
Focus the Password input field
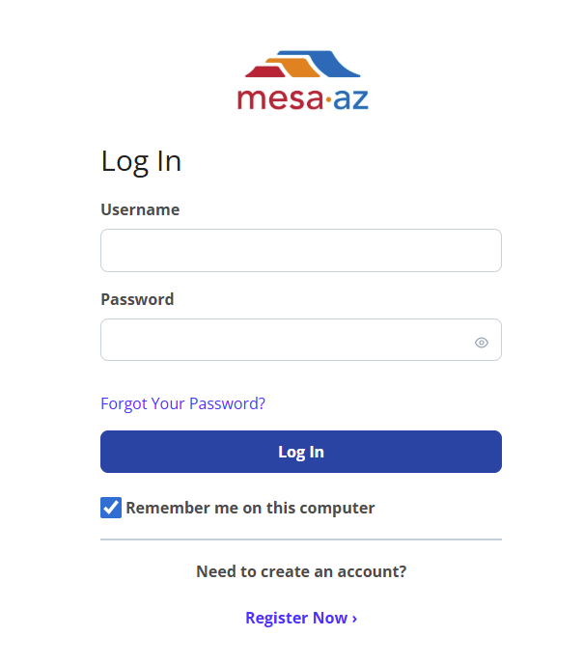pyautogui.click(x=285, y=340)
